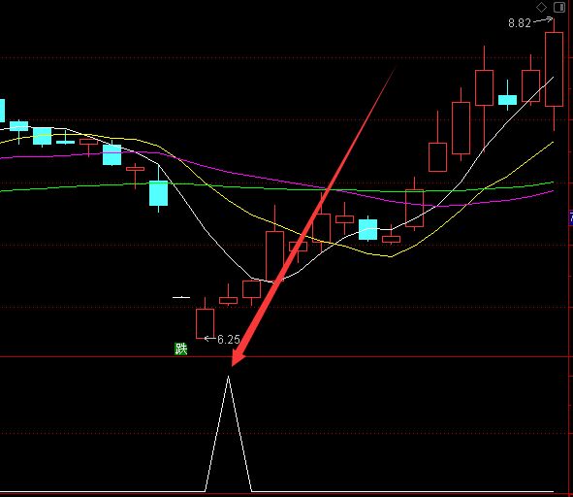
Task: Click the large cyan candle crossing green line
Action: 159,193
